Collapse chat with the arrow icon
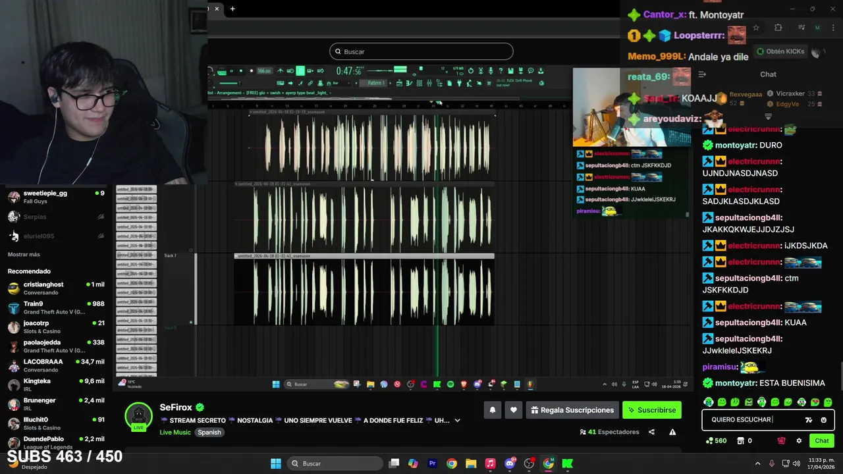The width and height of the screenshot is (843, 474). click(702, 74)
